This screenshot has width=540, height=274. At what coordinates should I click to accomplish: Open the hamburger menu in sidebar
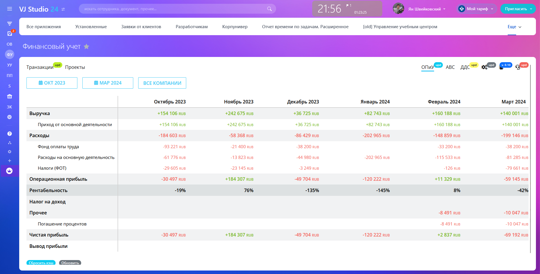pyautogui.click(x=10, y=9)
